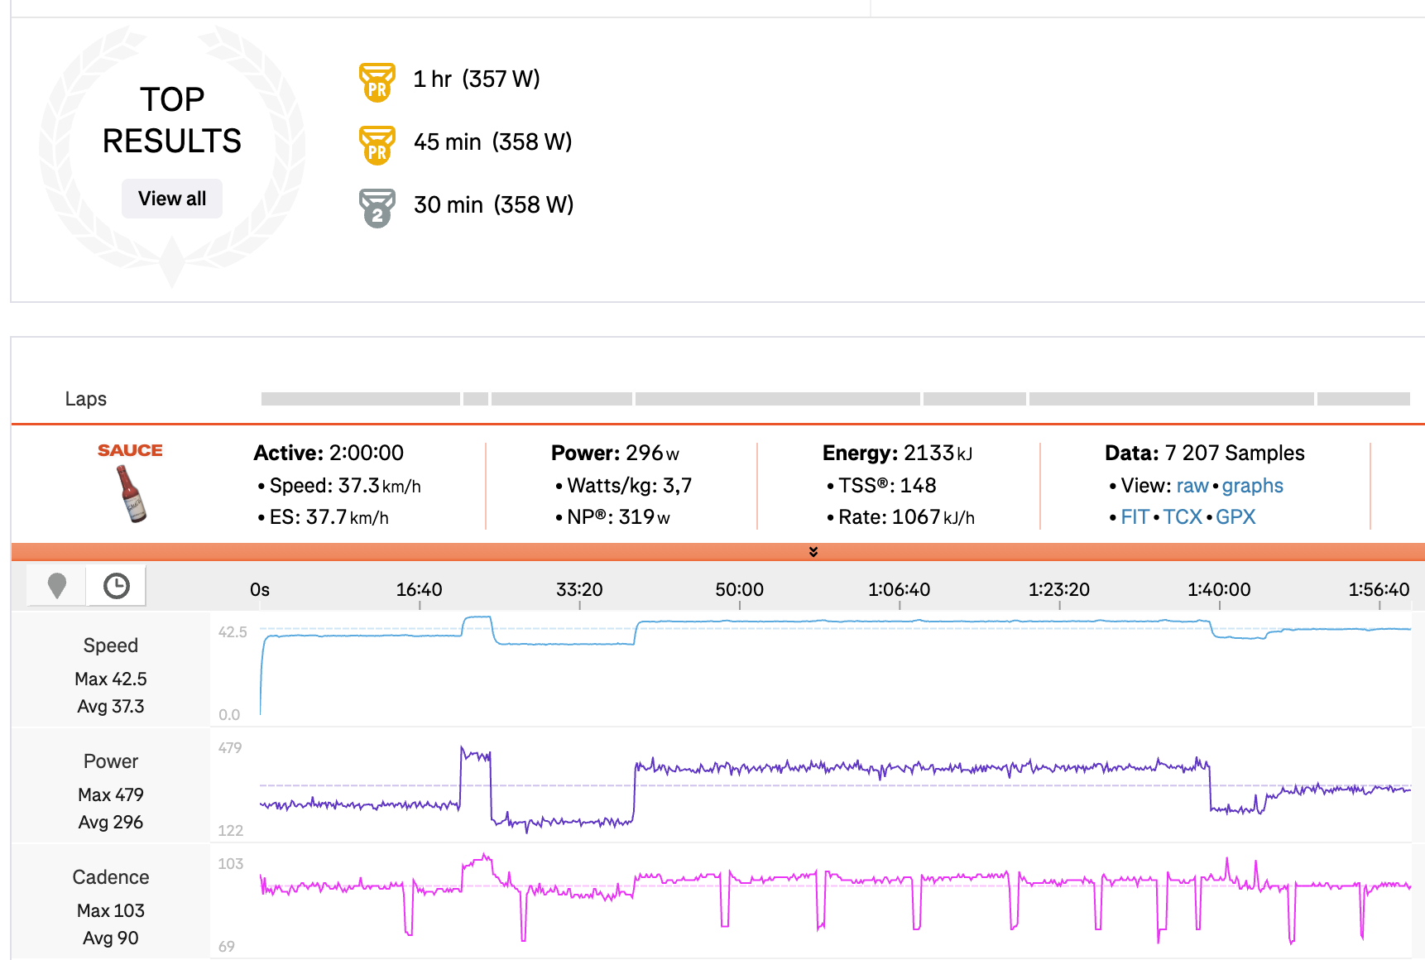This screenshot has height=960, width=1425.
Task: Switch the chart x-axis to time using clock icon
Action: 117,586
